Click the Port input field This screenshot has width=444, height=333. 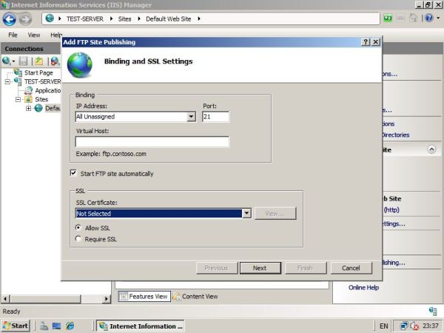(x=216, y=117)
